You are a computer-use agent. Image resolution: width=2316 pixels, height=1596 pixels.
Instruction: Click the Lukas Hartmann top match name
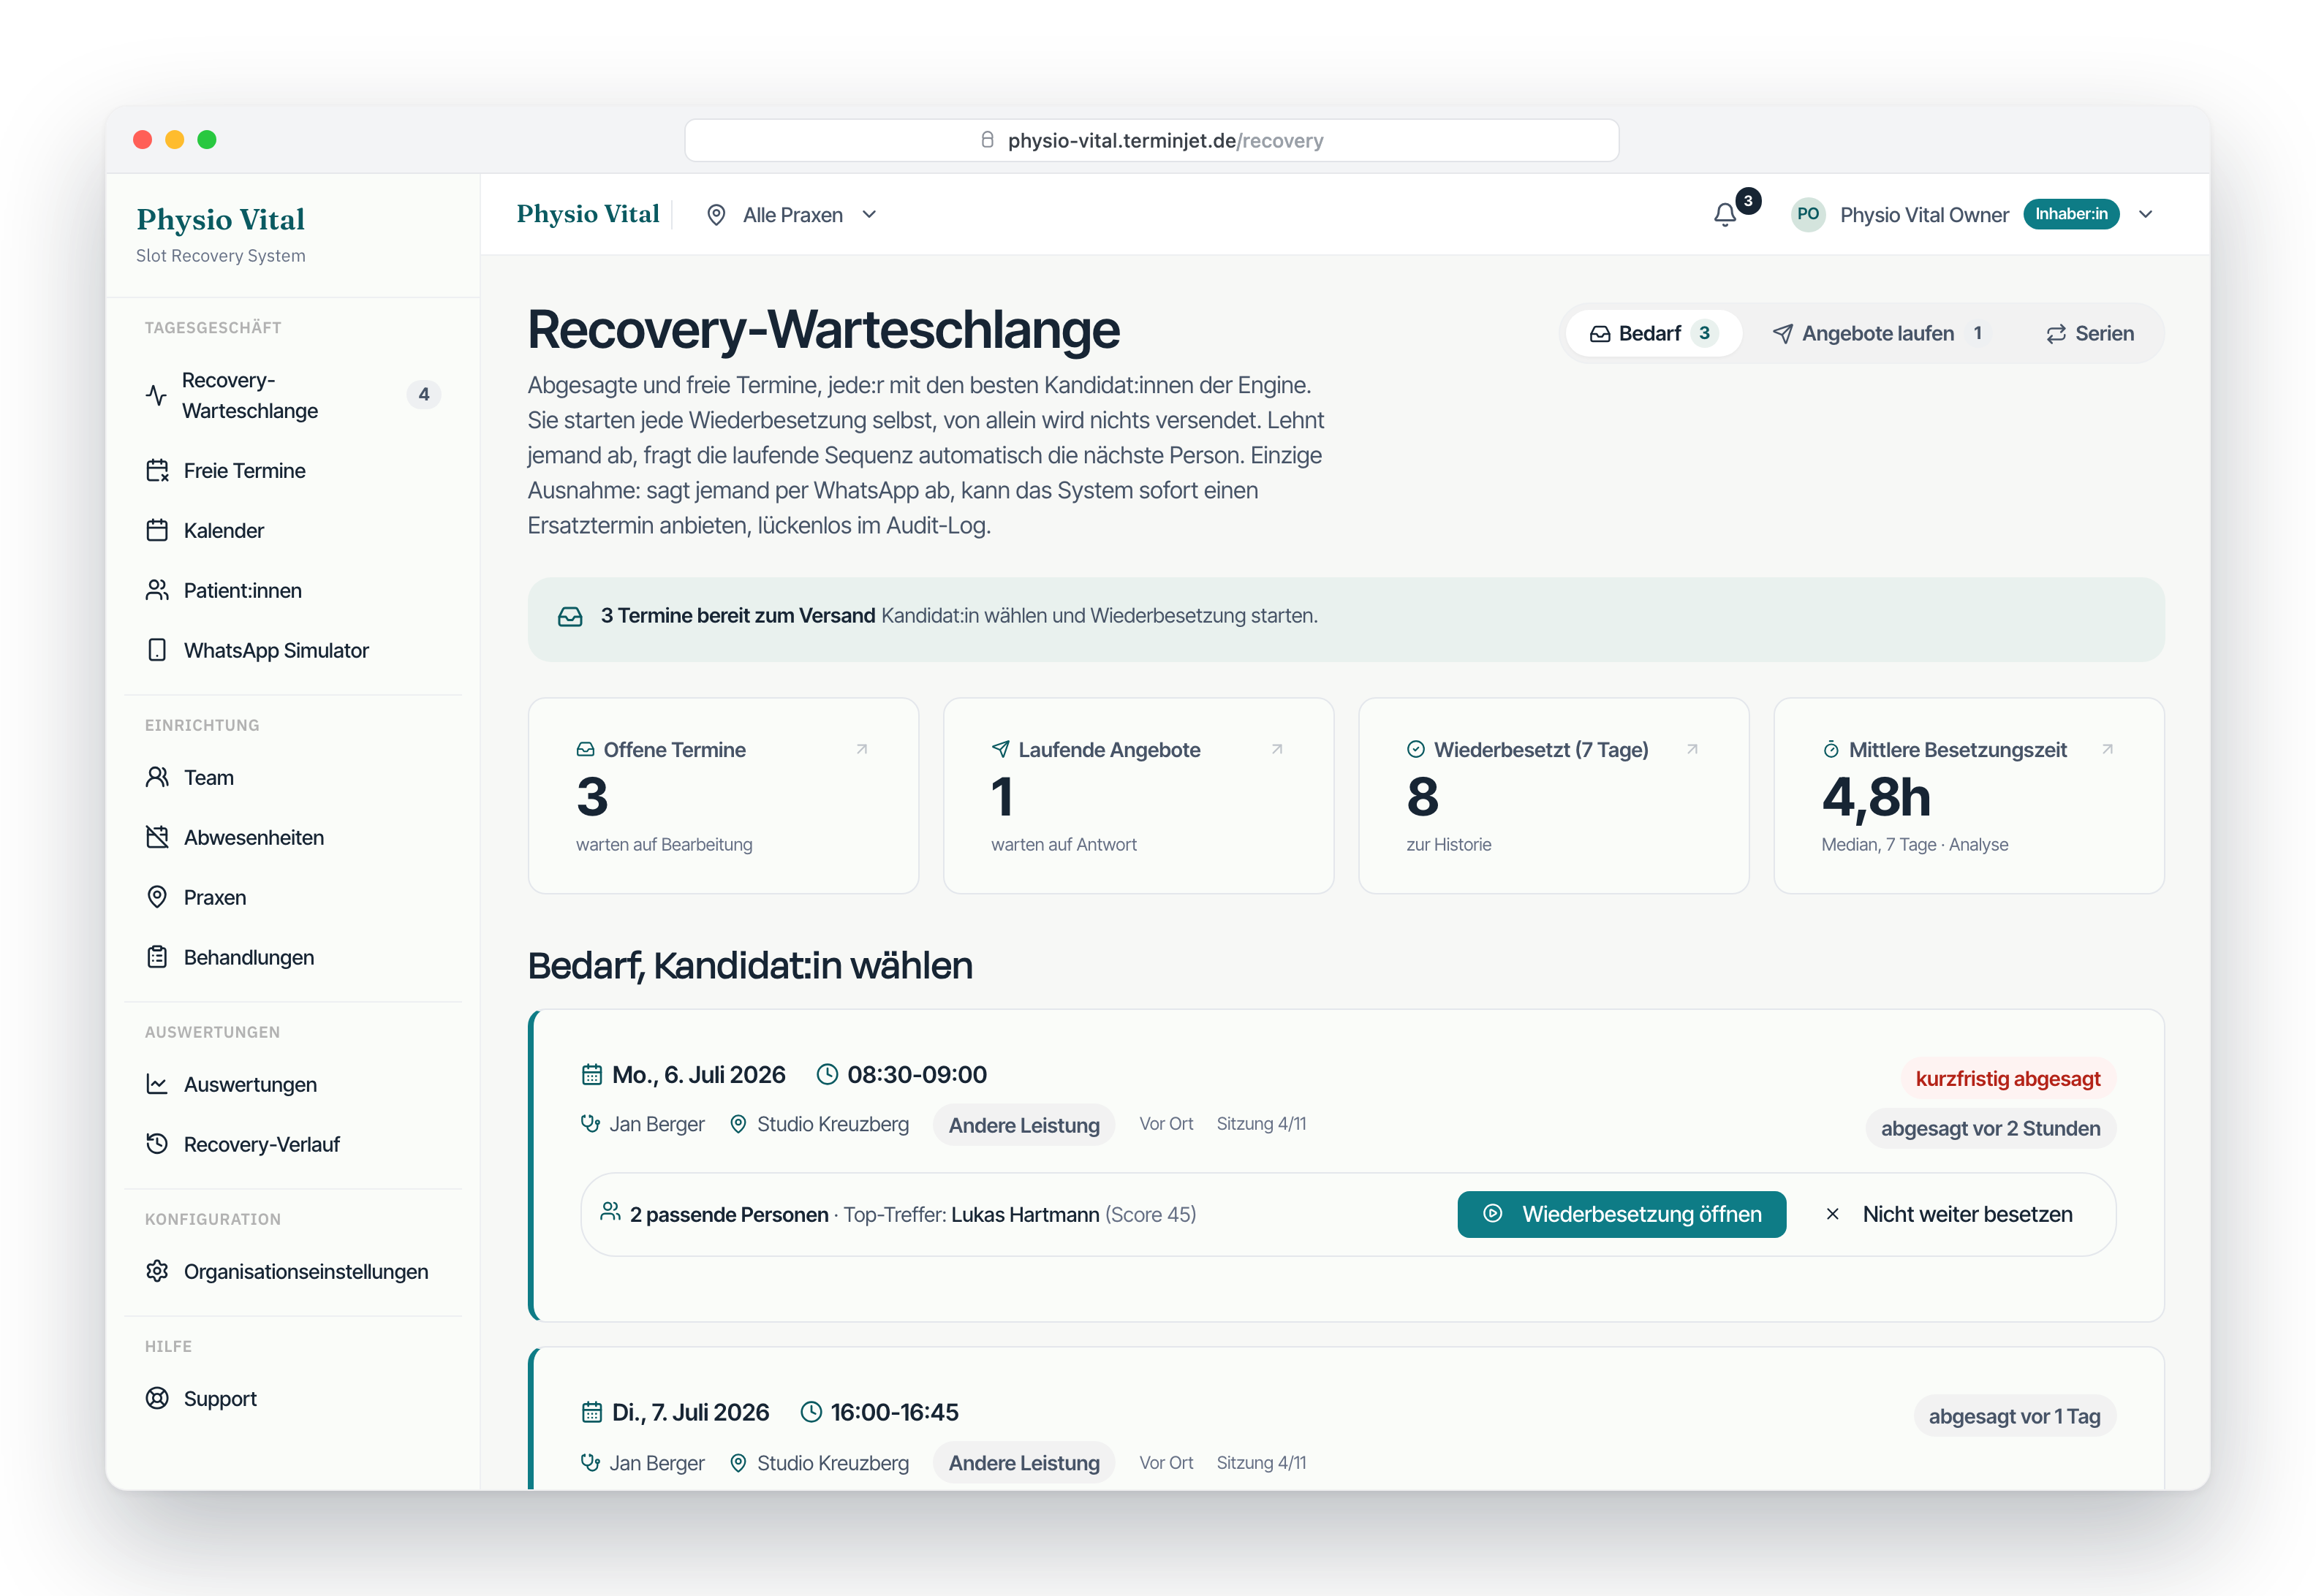pyautogui.click(x=1024, y=1215)
